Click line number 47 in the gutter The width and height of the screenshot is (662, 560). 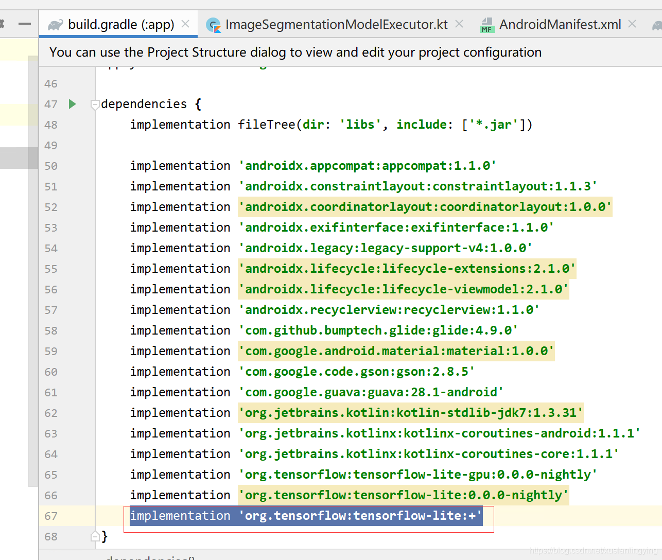click(x=51, y=104)
